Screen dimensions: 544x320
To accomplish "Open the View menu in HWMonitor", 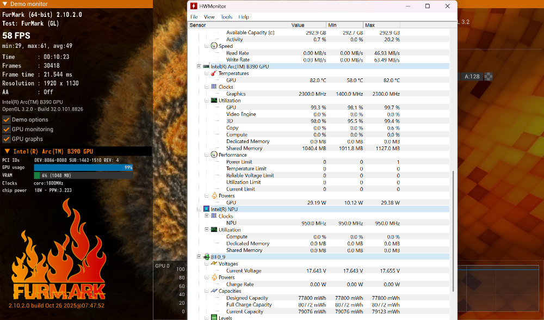I will pyautogui.click(x=209, y=17).
